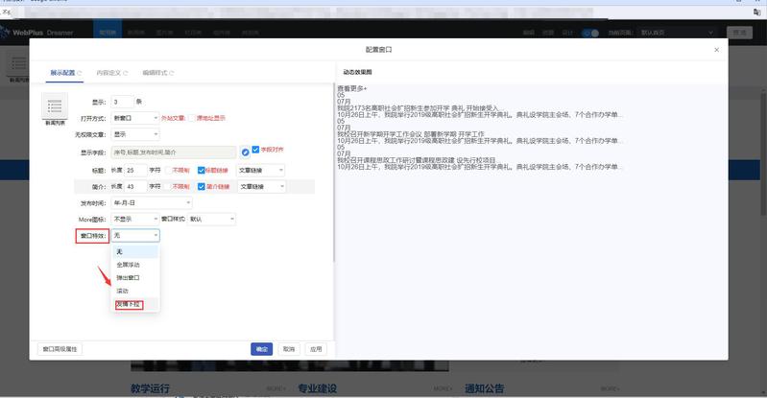
Task: Select the last highlighted 下拉 effect option
Action: [x=135, y=304]
